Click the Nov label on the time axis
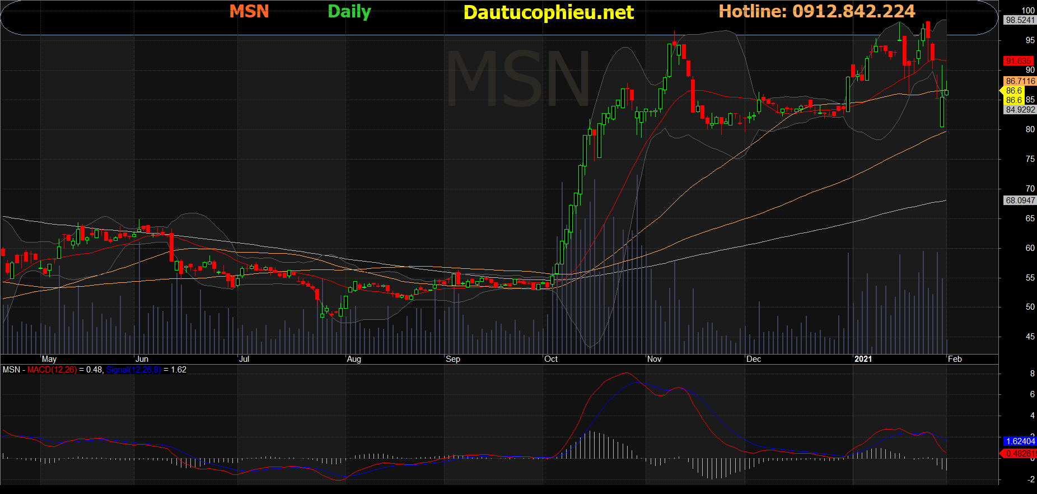 click(654, 359)
